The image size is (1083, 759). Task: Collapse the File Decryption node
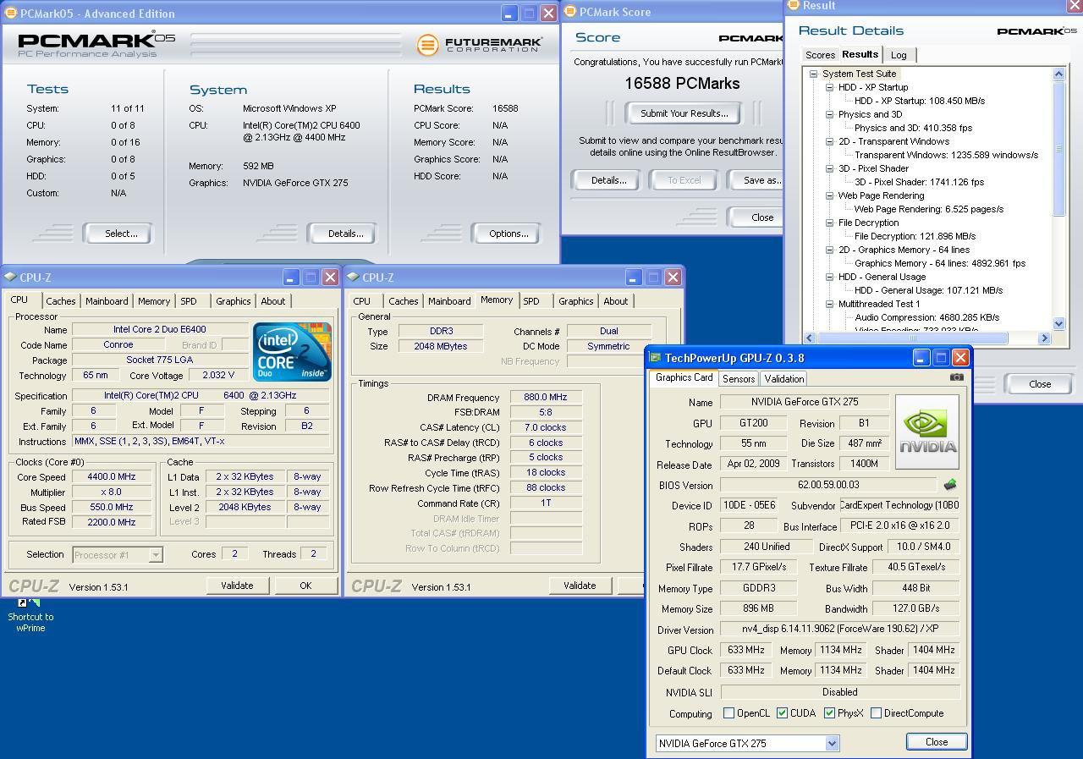click(x=830, y=223)
